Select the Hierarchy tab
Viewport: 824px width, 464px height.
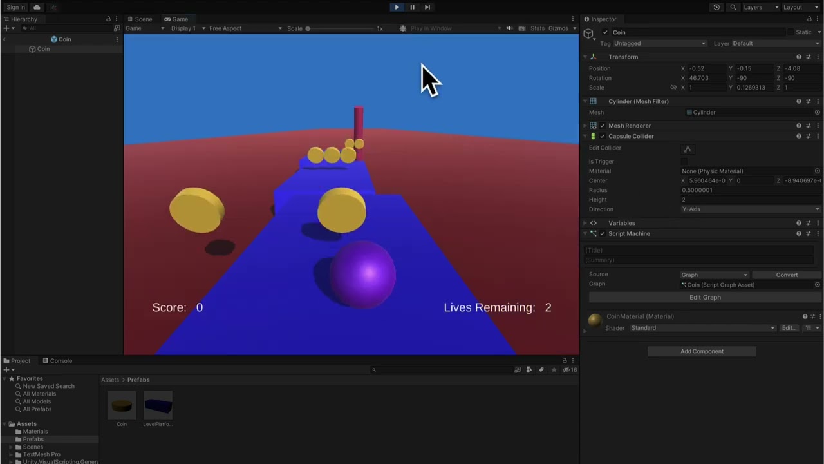click(20, 19)
